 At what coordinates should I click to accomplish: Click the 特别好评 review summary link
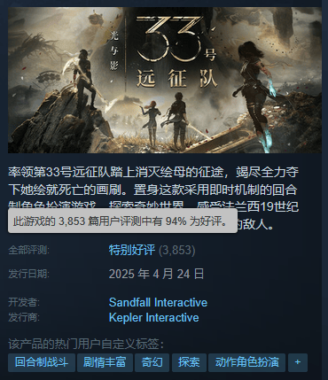coord(132,250)
